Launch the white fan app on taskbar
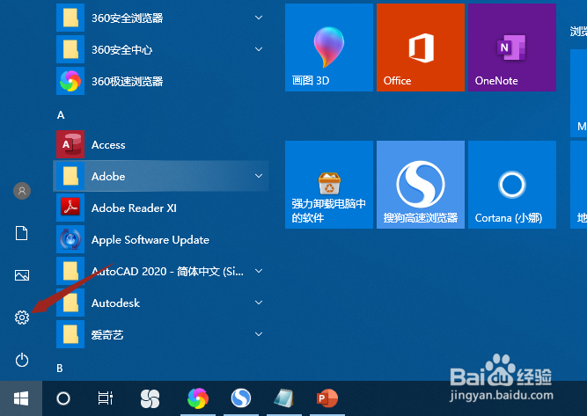This screenshot has width=587, height=416. pos(150,398)
